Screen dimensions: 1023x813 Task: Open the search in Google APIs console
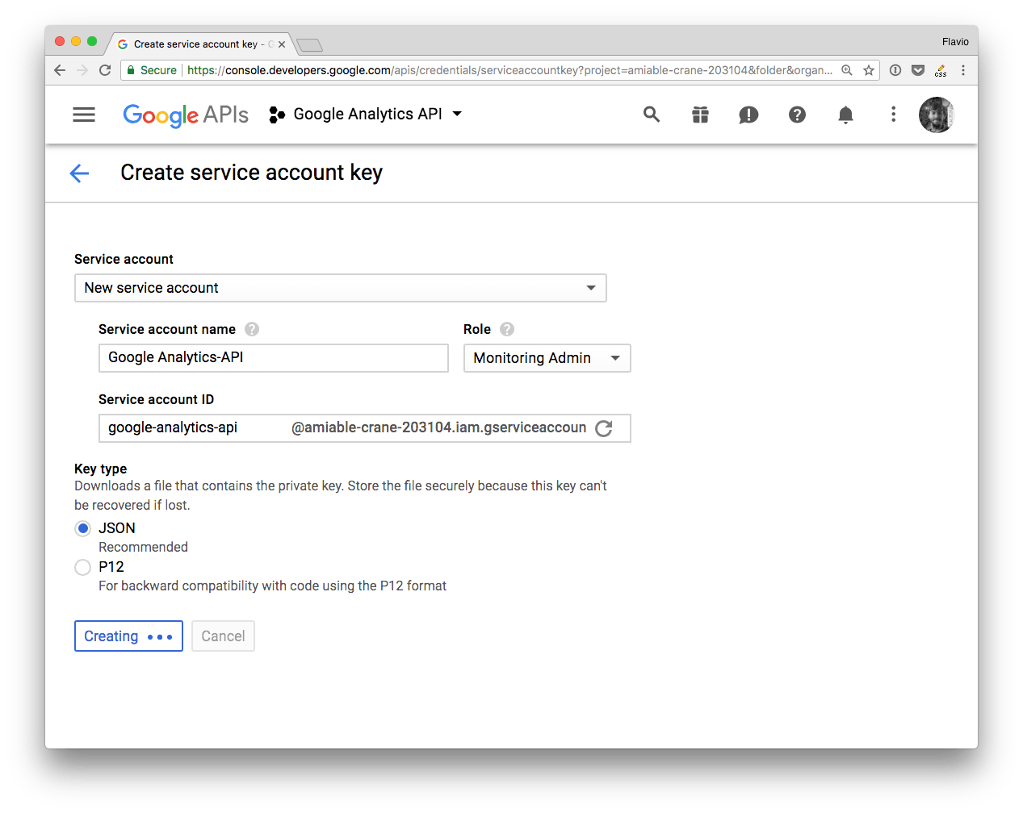[x=652, y=115]
